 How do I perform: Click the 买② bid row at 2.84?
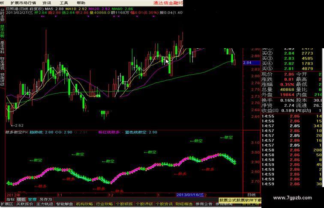tap(288, 53)
